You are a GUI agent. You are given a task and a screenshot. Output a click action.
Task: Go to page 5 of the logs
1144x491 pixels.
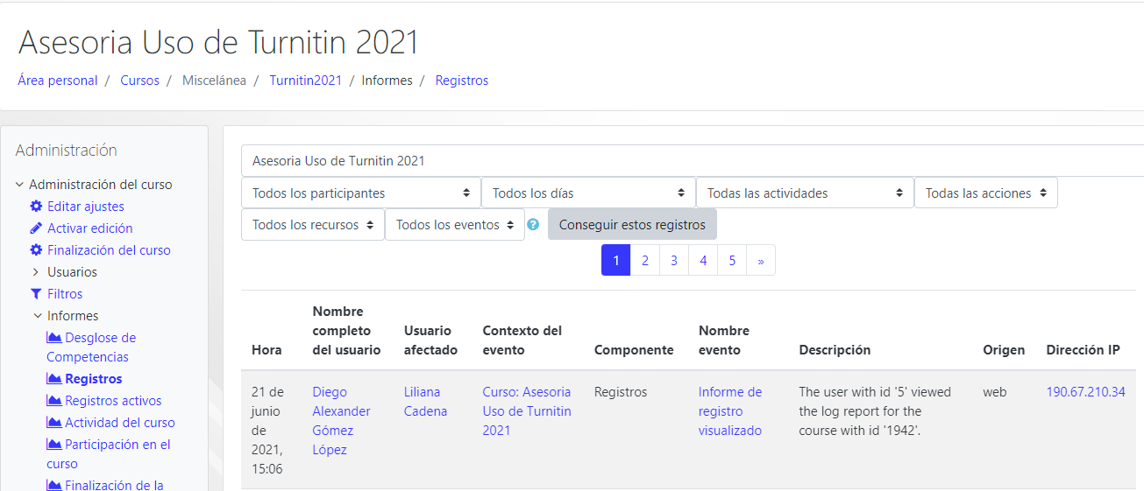(x=732, y=261)
